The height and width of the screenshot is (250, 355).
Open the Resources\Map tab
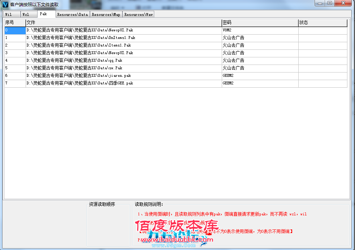(x=106, y=14)
